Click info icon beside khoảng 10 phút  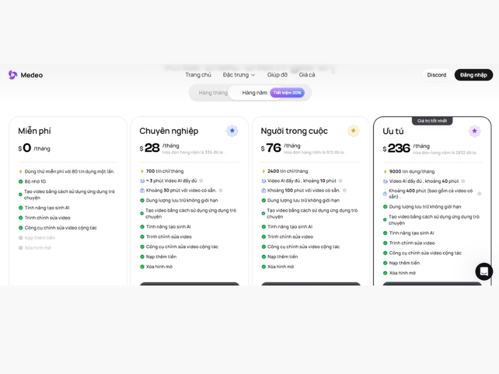(340, 181)
